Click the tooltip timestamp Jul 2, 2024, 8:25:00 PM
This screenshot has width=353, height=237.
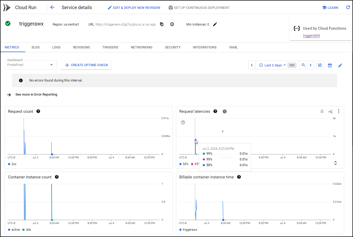[x=218, y=149]
